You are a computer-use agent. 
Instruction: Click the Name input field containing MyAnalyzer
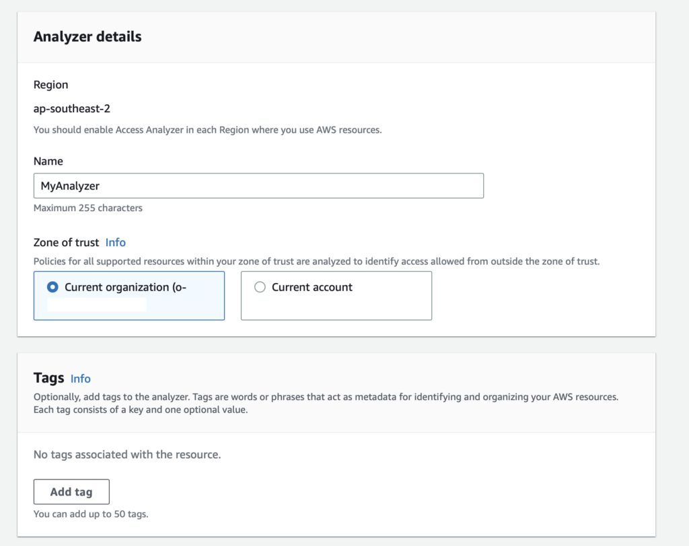click(258, 186)
